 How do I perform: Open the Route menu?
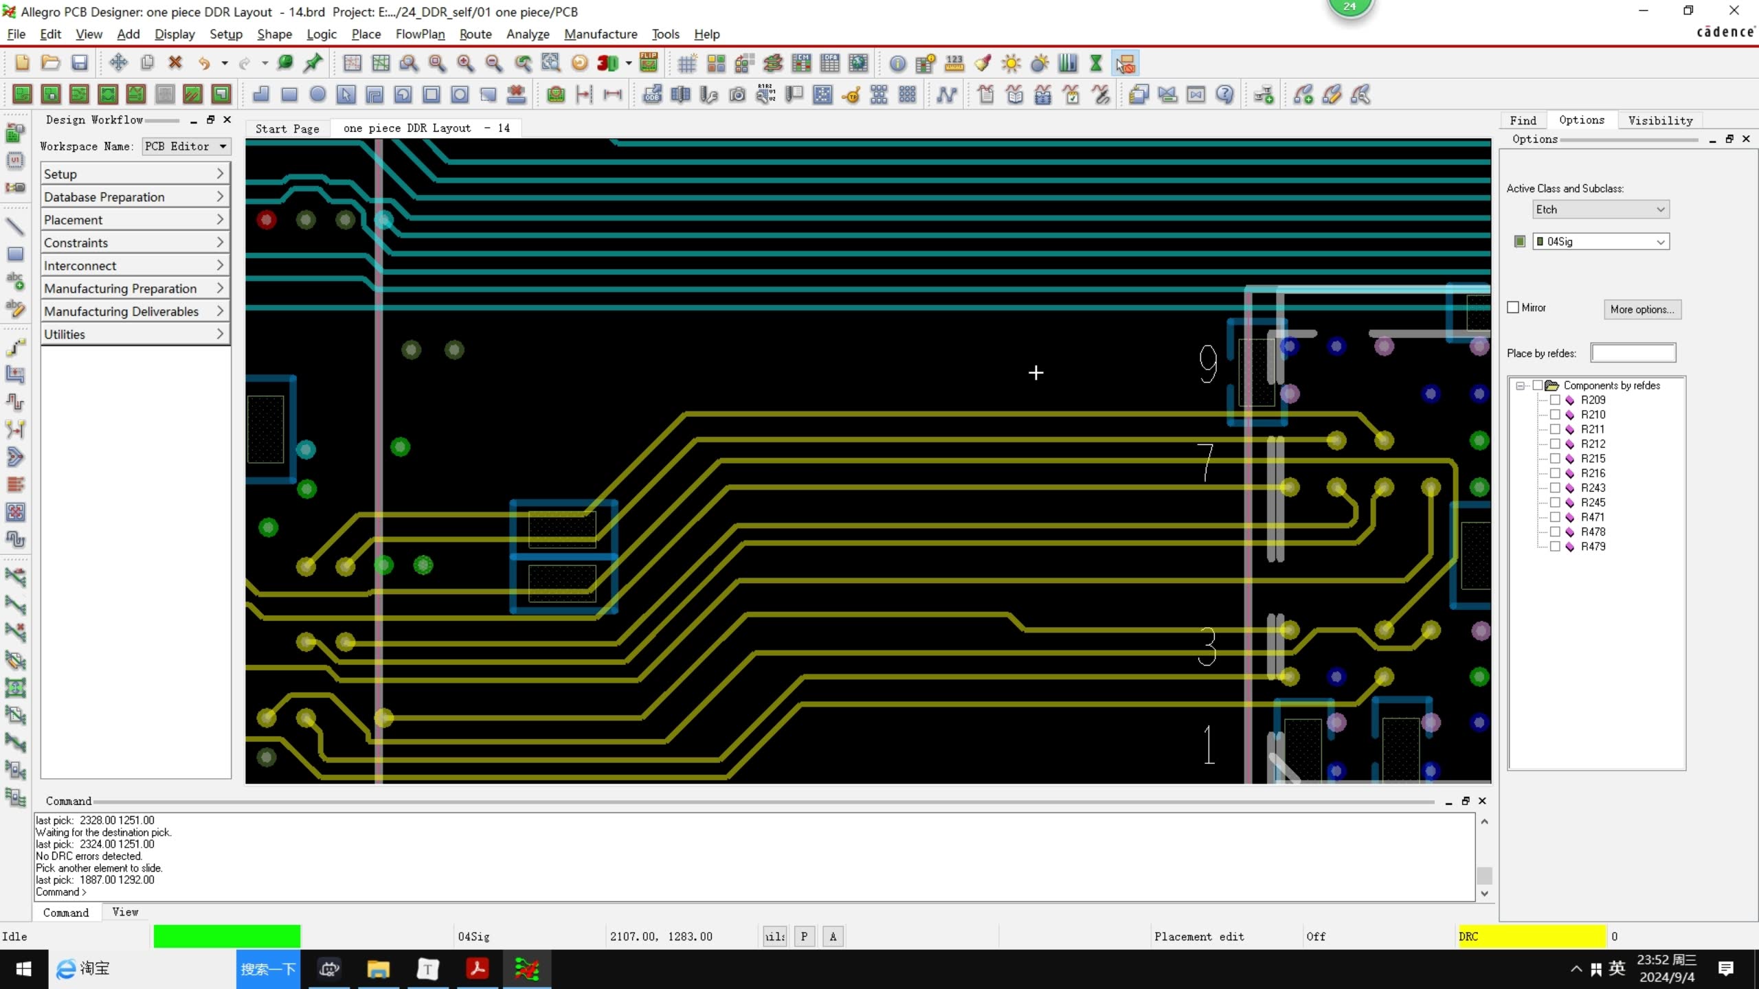click(474, 34)
